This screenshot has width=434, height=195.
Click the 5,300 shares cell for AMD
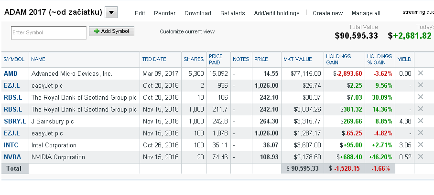pyautogui.click(x=196, y=74)
